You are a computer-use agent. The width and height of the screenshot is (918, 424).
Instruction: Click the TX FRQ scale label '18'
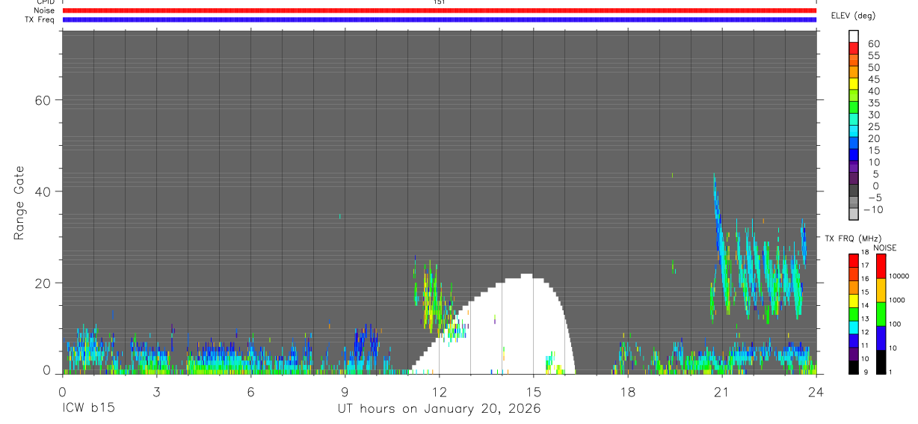(864, 252)
